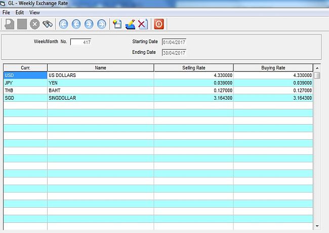Click the Week/Month No. field
The width and height of the screenshot is (329, 233).
point(81,42)
